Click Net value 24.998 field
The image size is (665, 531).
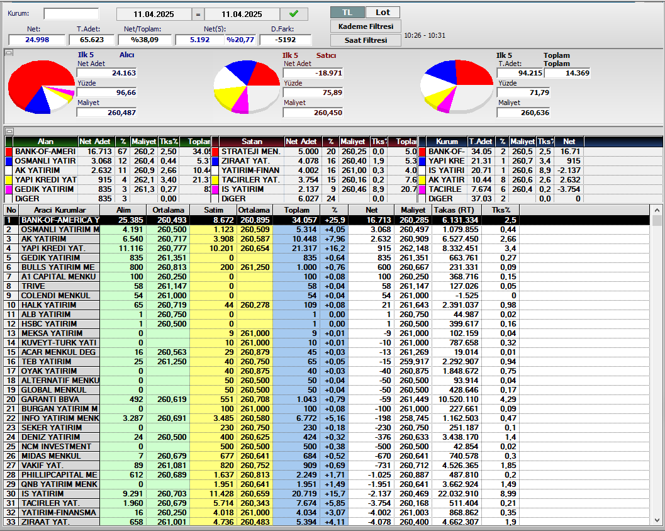click(x=37, y=40)
